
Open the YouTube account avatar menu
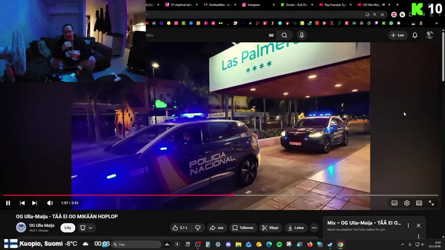click(430, 35)
